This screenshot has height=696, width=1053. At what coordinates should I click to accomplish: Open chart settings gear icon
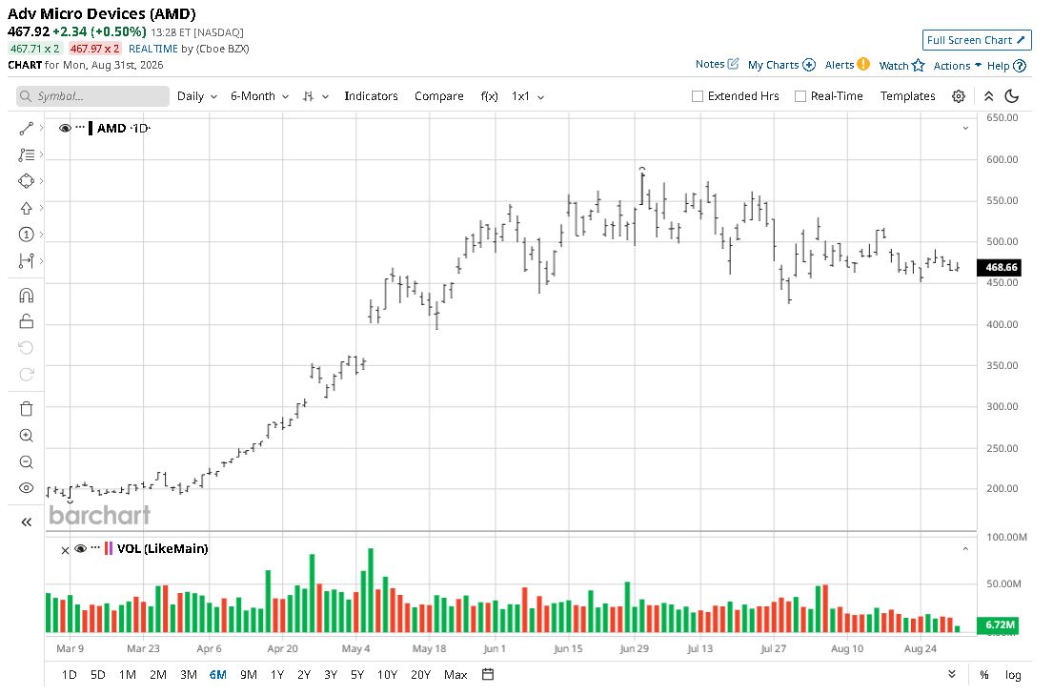pyautogui.click(x=959, y=96)
